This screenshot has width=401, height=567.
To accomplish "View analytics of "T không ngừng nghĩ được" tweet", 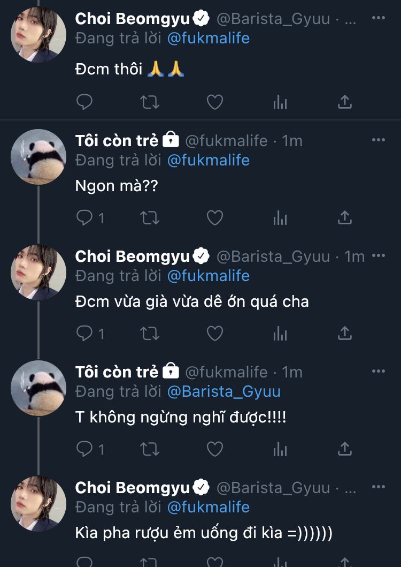I will click(280, 449).
